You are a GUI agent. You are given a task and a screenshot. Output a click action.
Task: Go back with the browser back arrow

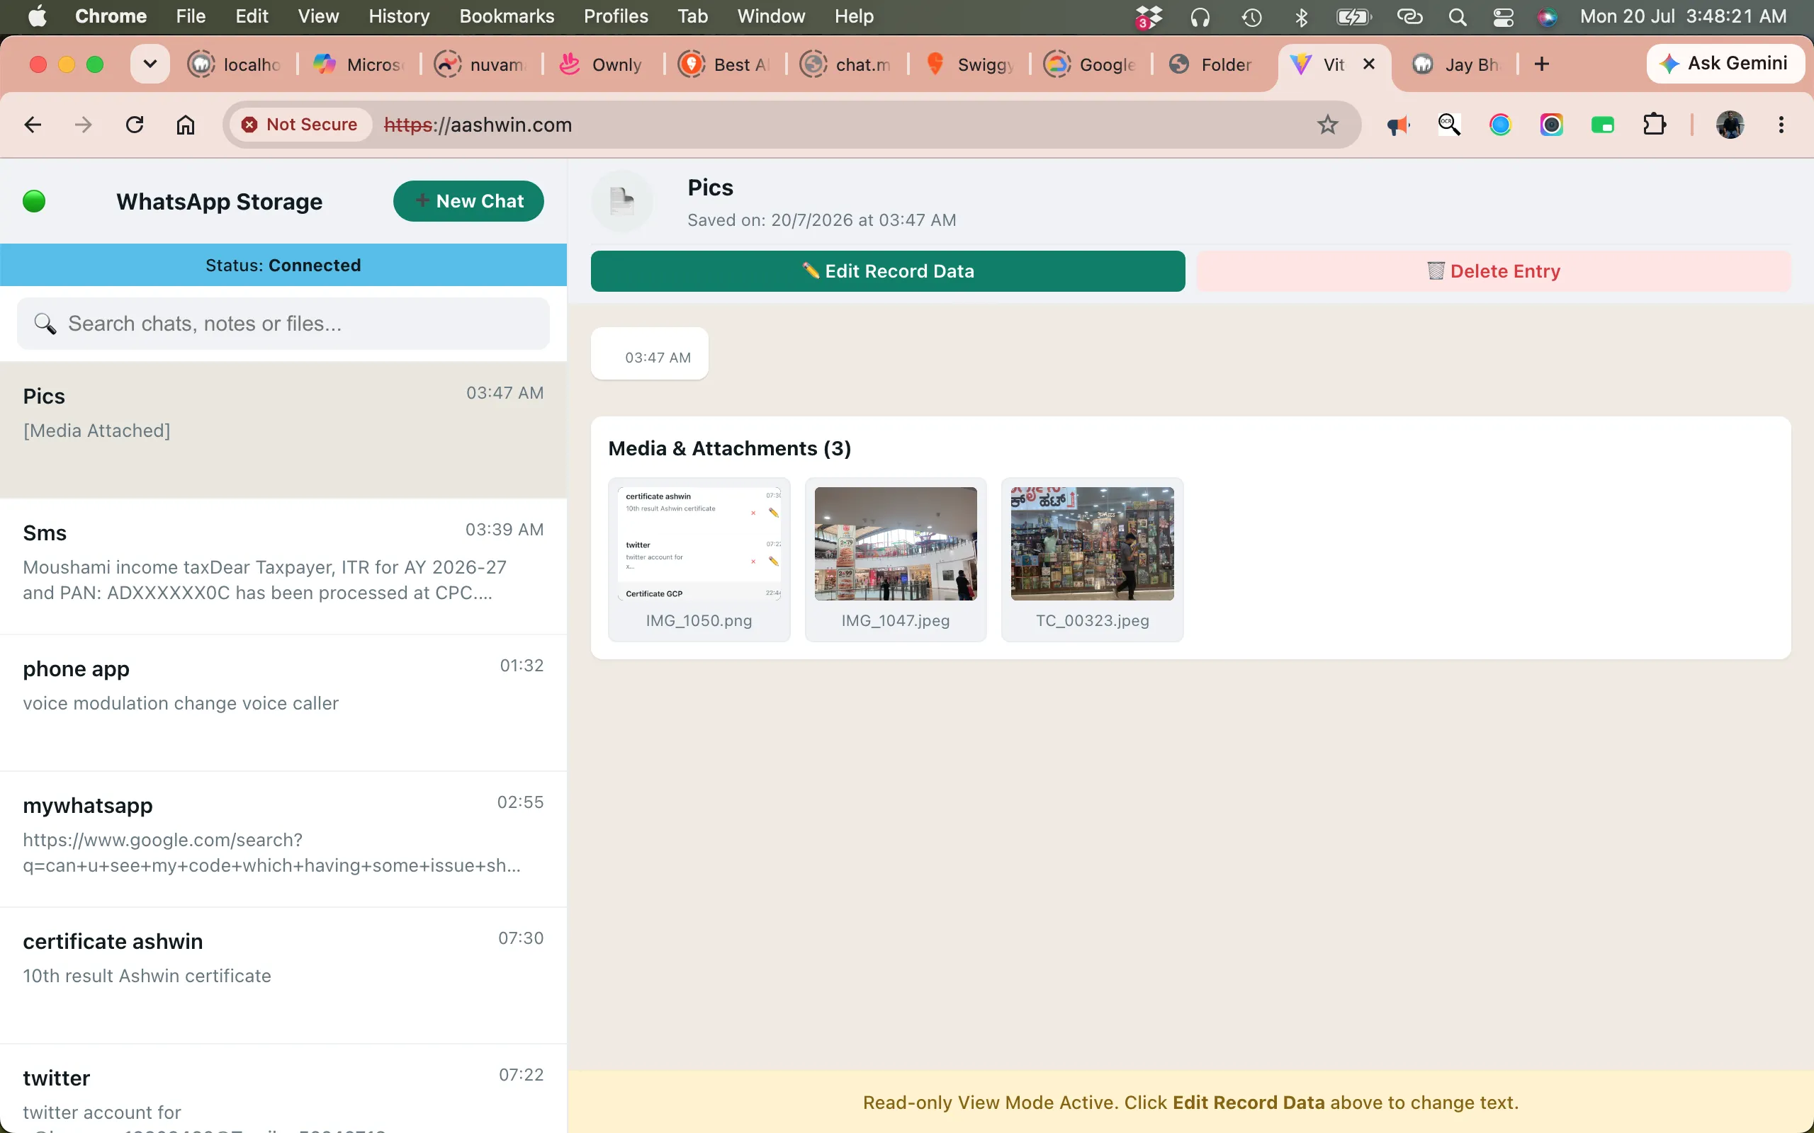32,125
